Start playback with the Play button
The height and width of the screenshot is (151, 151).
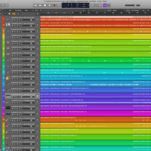tap(49, 5)
